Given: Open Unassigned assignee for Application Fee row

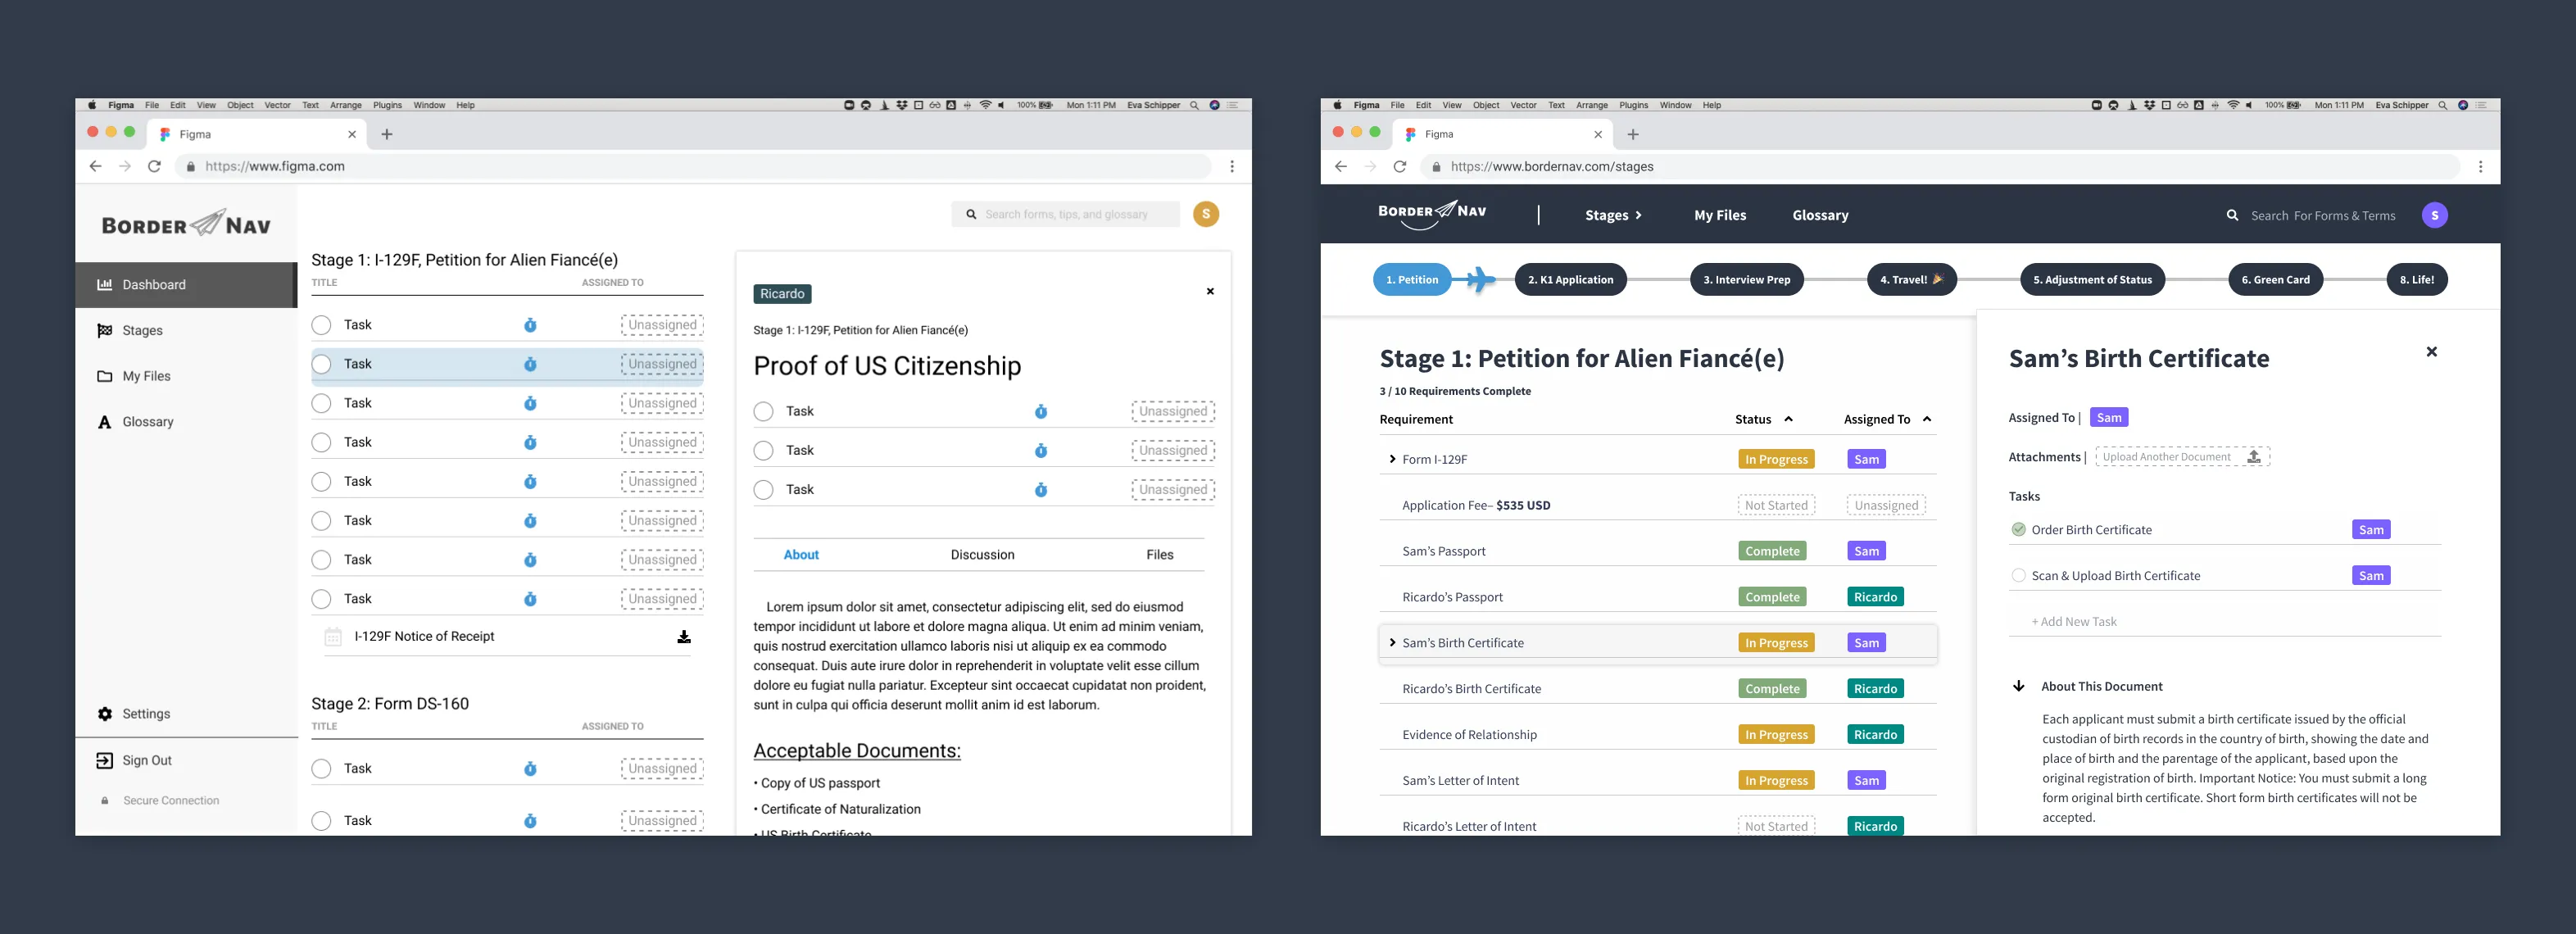Looking at the screenshot, I should 1886,505.
